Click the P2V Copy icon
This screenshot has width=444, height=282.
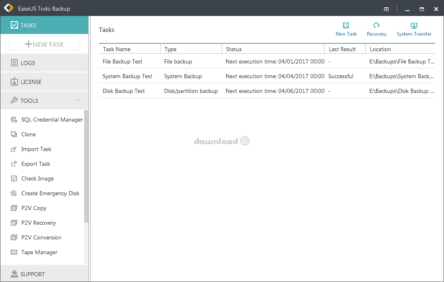(x=14, y=208)
